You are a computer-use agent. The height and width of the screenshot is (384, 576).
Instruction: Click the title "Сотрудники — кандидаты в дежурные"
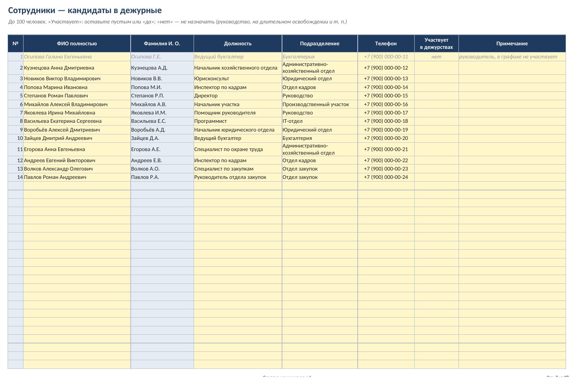[x=85, y=11]
